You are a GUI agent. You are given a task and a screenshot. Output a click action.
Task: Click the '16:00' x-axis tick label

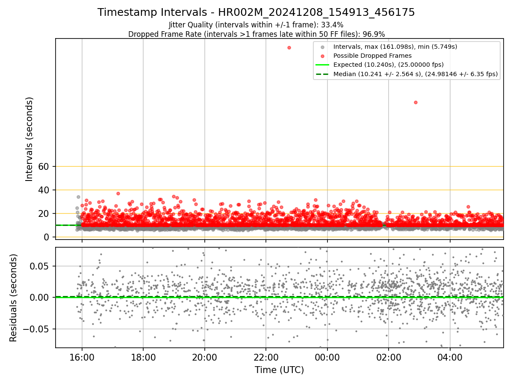click(x=82, y=357)
